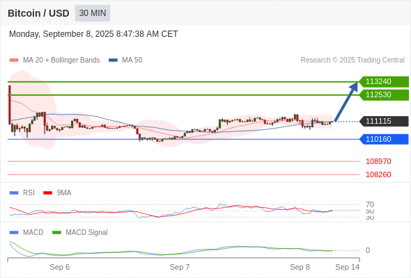Image resolution: width=411 pixels, height=278 pixels.
Task: Click the blue upward forecast arrow
Action: click(x=346, y=101)
